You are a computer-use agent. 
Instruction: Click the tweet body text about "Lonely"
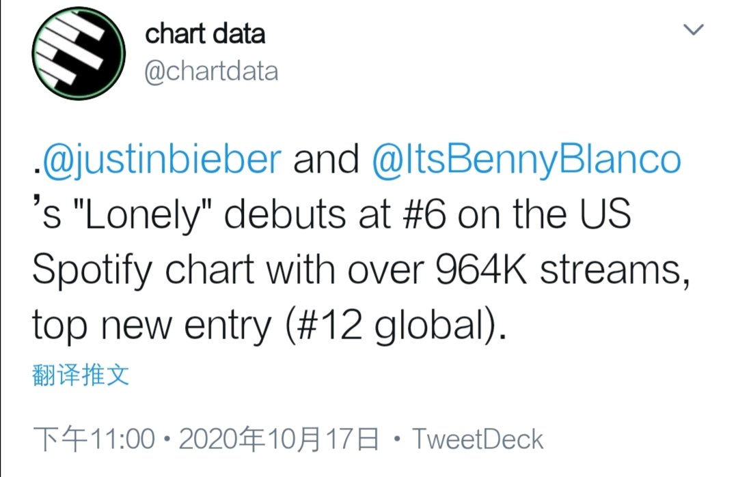[x=361, y=242]
